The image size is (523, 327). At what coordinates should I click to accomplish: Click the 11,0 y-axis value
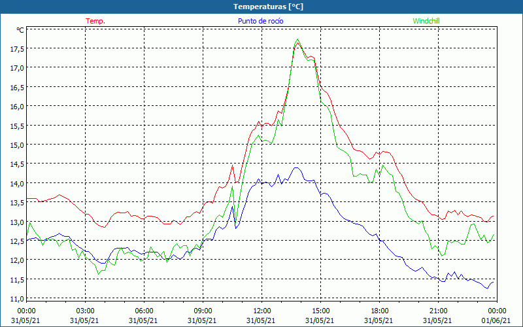click(18, 299)
